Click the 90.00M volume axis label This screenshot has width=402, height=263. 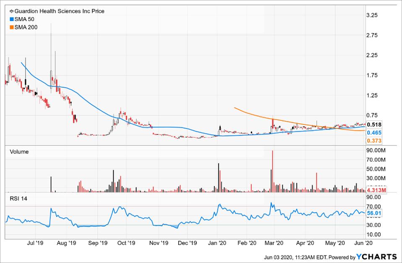click(x=376, y=150)
